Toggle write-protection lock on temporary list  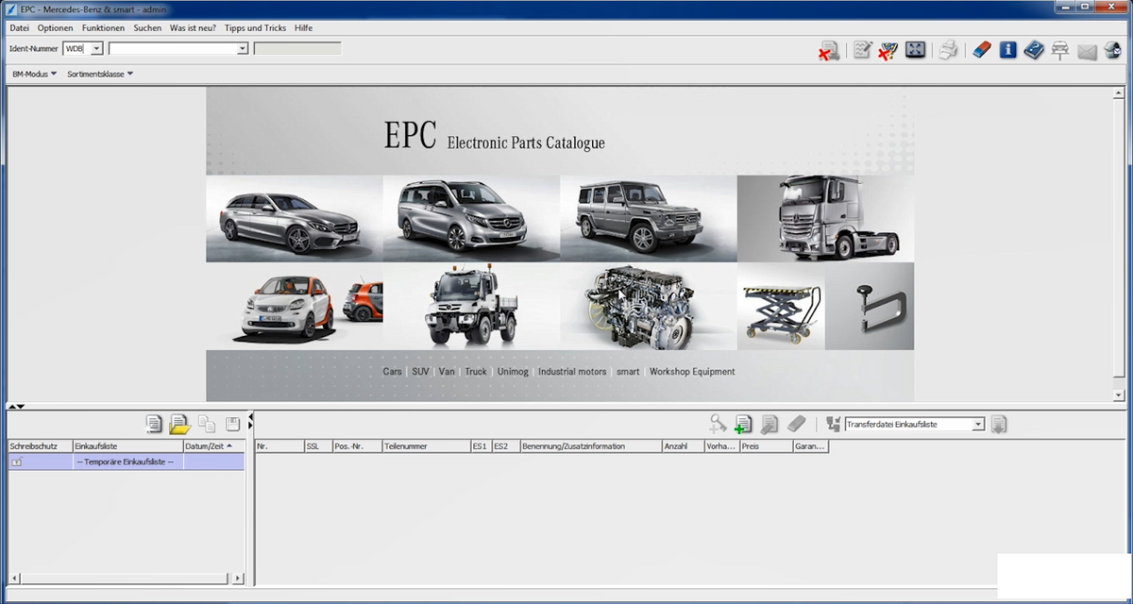[x=17, y=461]
